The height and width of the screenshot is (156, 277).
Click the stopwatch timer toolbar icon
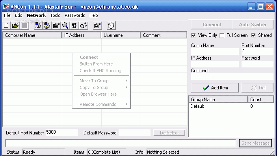[111, 25]
